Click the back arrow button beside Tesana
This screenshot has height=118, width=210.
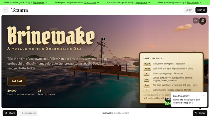(x=6, y=10)
